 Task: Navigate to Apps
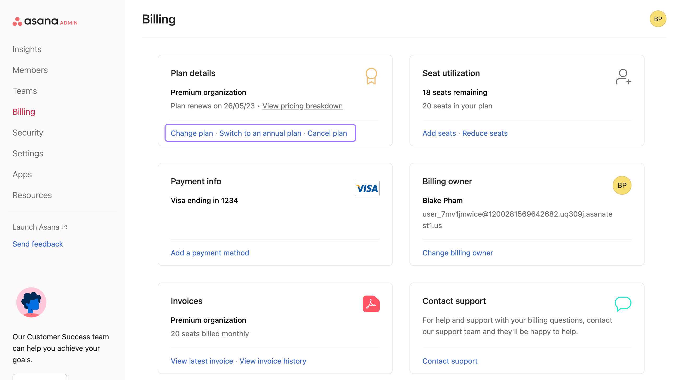click(x=22, y=174)
